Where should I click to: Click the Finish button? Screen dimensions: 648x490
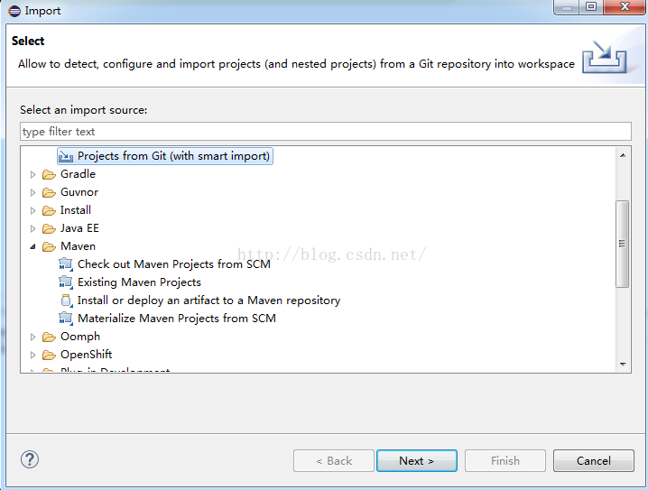coord(505,460)
